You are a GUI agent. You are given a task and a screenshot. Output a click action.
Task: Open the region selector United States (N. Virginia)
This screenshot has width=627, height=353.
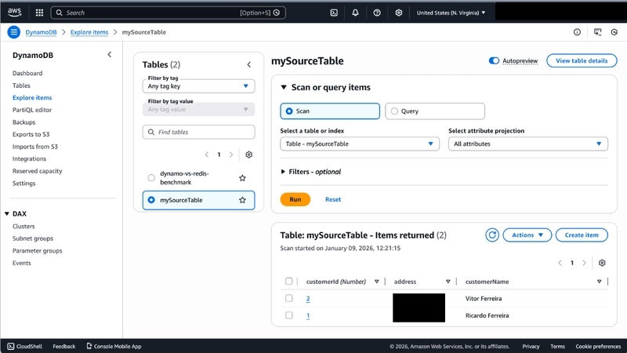coord(451,13)
